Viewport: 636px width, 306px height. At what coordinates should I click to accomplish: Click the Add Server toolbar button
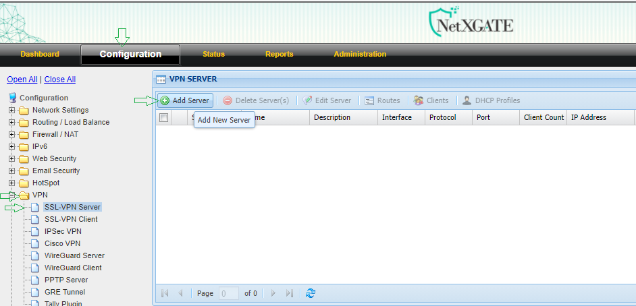[185, 100]
